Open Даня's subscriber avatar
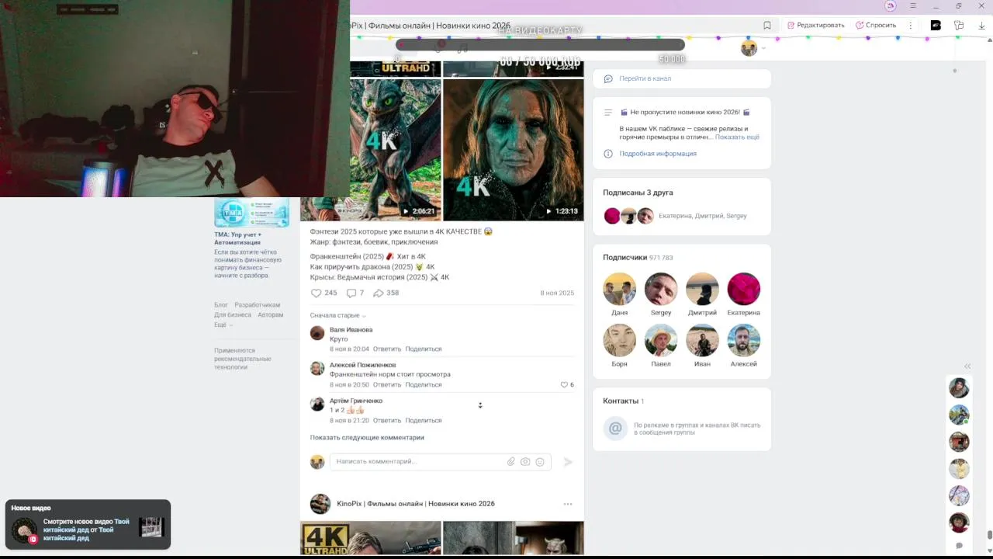993x559 pixels. [619, 289]
